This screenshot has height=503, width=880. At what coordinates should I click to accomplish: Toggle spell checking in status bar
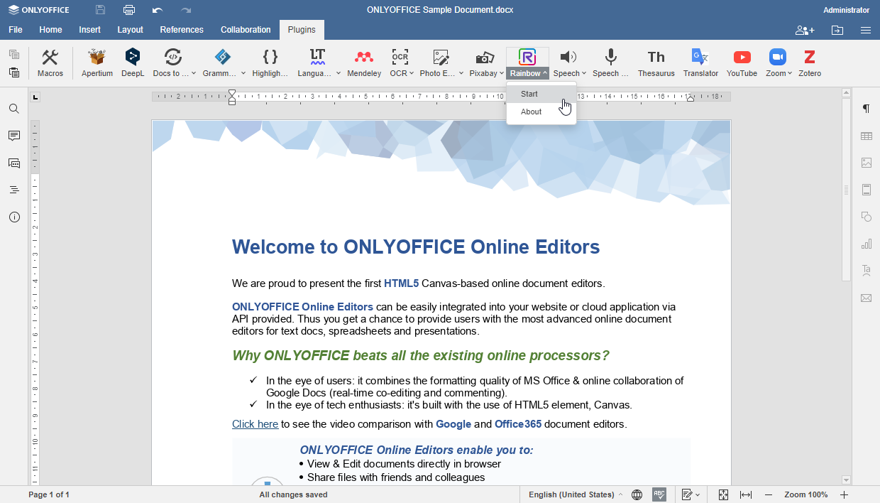pyautogui.click(x=659, y=494)
